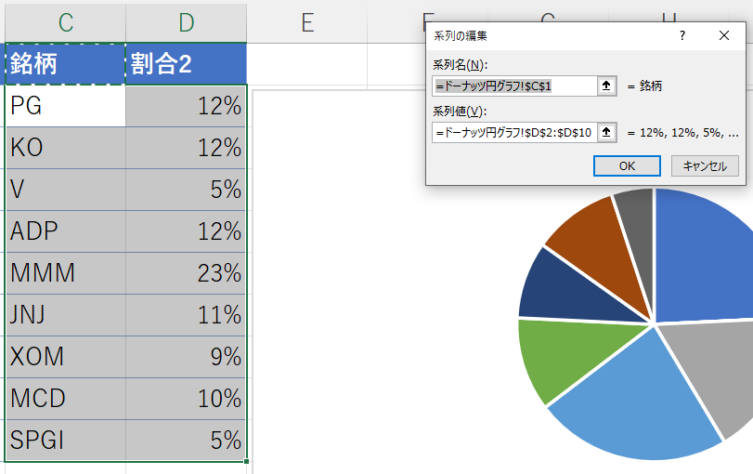Select the MMM cell
753x474 pixels.
point(65,273)
